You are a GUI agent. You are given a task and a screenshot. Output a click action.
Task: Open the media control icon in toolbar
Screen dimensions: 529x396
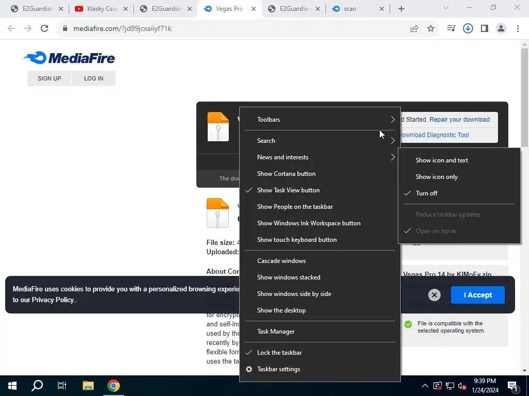[x=451, y=29]
